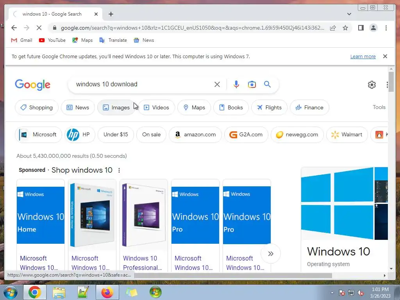This screenshot has width=400, height=300.
Task: Click the muted volume tray icon
Action: click(x=361, y=293)
